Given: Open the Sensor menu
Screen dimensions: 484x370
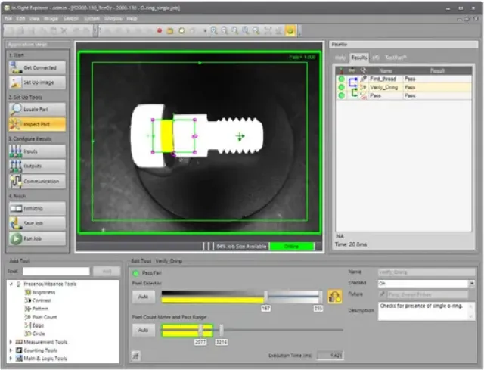Looking at the screenshot, I should click(x=72, y=17).
